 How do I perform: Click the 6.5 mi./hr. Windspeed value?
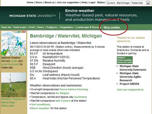[x=36, y=71]
